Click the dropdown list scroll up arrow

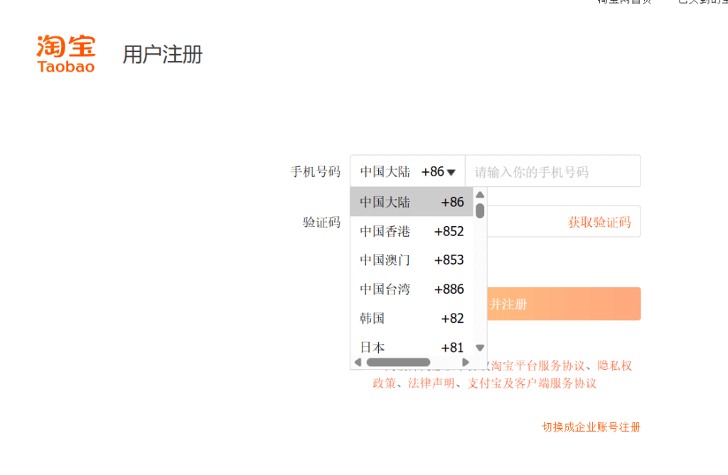coord(480,195)
